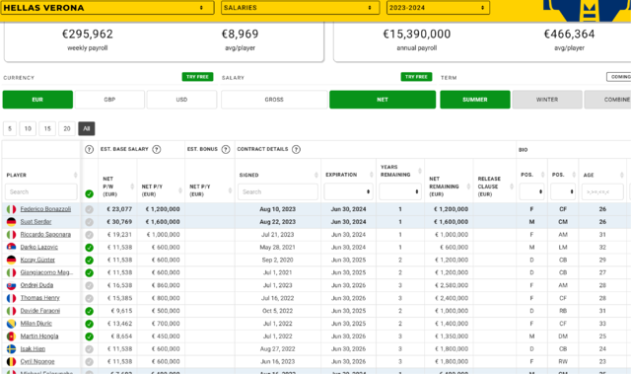Sort by Net P/Y base salary column

pyautogui.click(x=179, y=190)
